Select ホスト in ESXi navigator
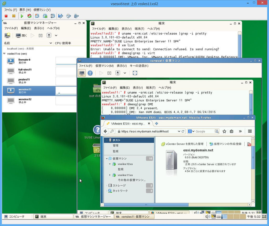The image size is (269, 226). point(129,140)
